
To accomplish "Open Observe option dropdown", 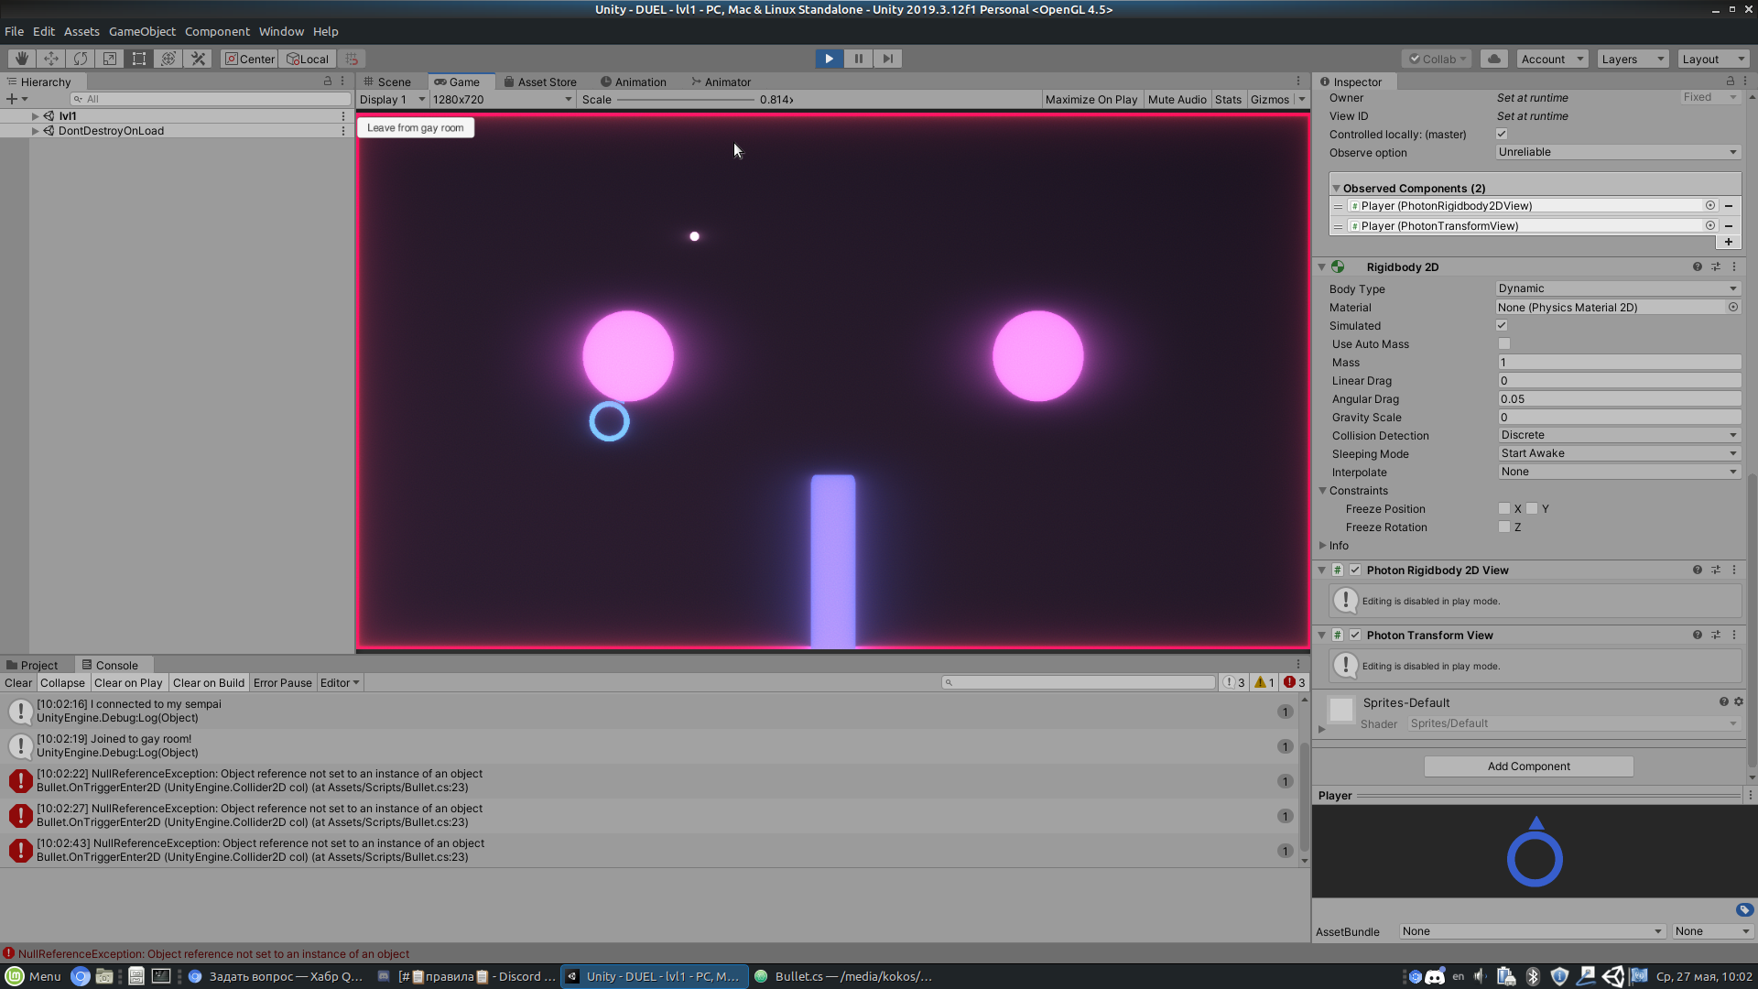I will click(x=1618, y=152).
